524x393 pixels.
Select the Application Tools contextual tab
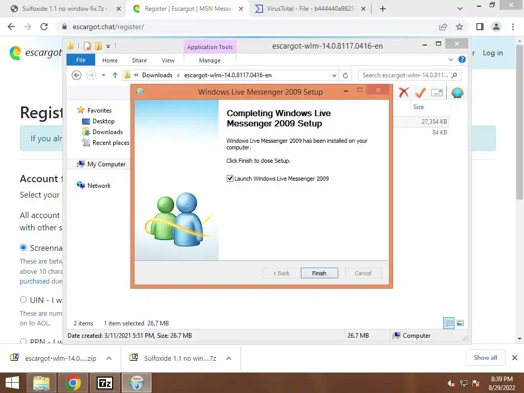[210, 47]
